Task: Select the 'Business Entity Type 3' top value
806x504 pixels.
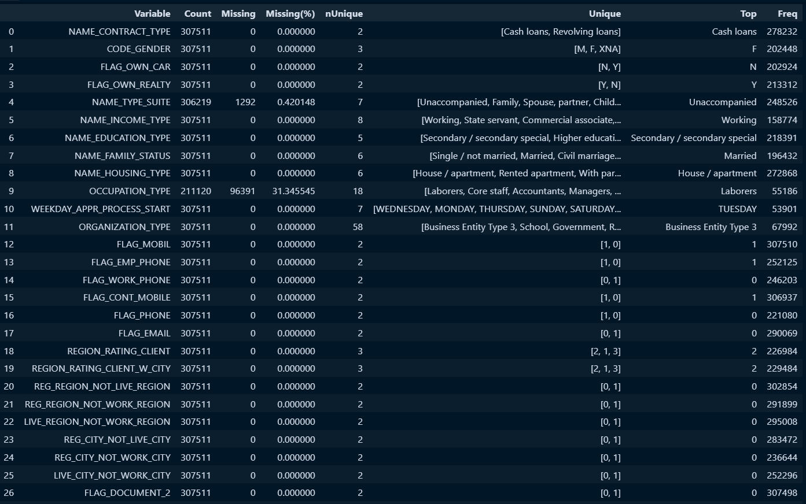Action: tap(711, 227)
